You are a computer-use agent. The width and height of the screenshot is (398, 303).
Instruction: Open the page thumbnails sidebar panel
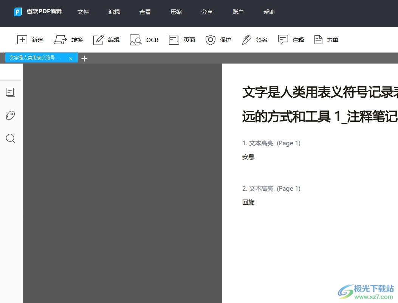pos(11,92)
